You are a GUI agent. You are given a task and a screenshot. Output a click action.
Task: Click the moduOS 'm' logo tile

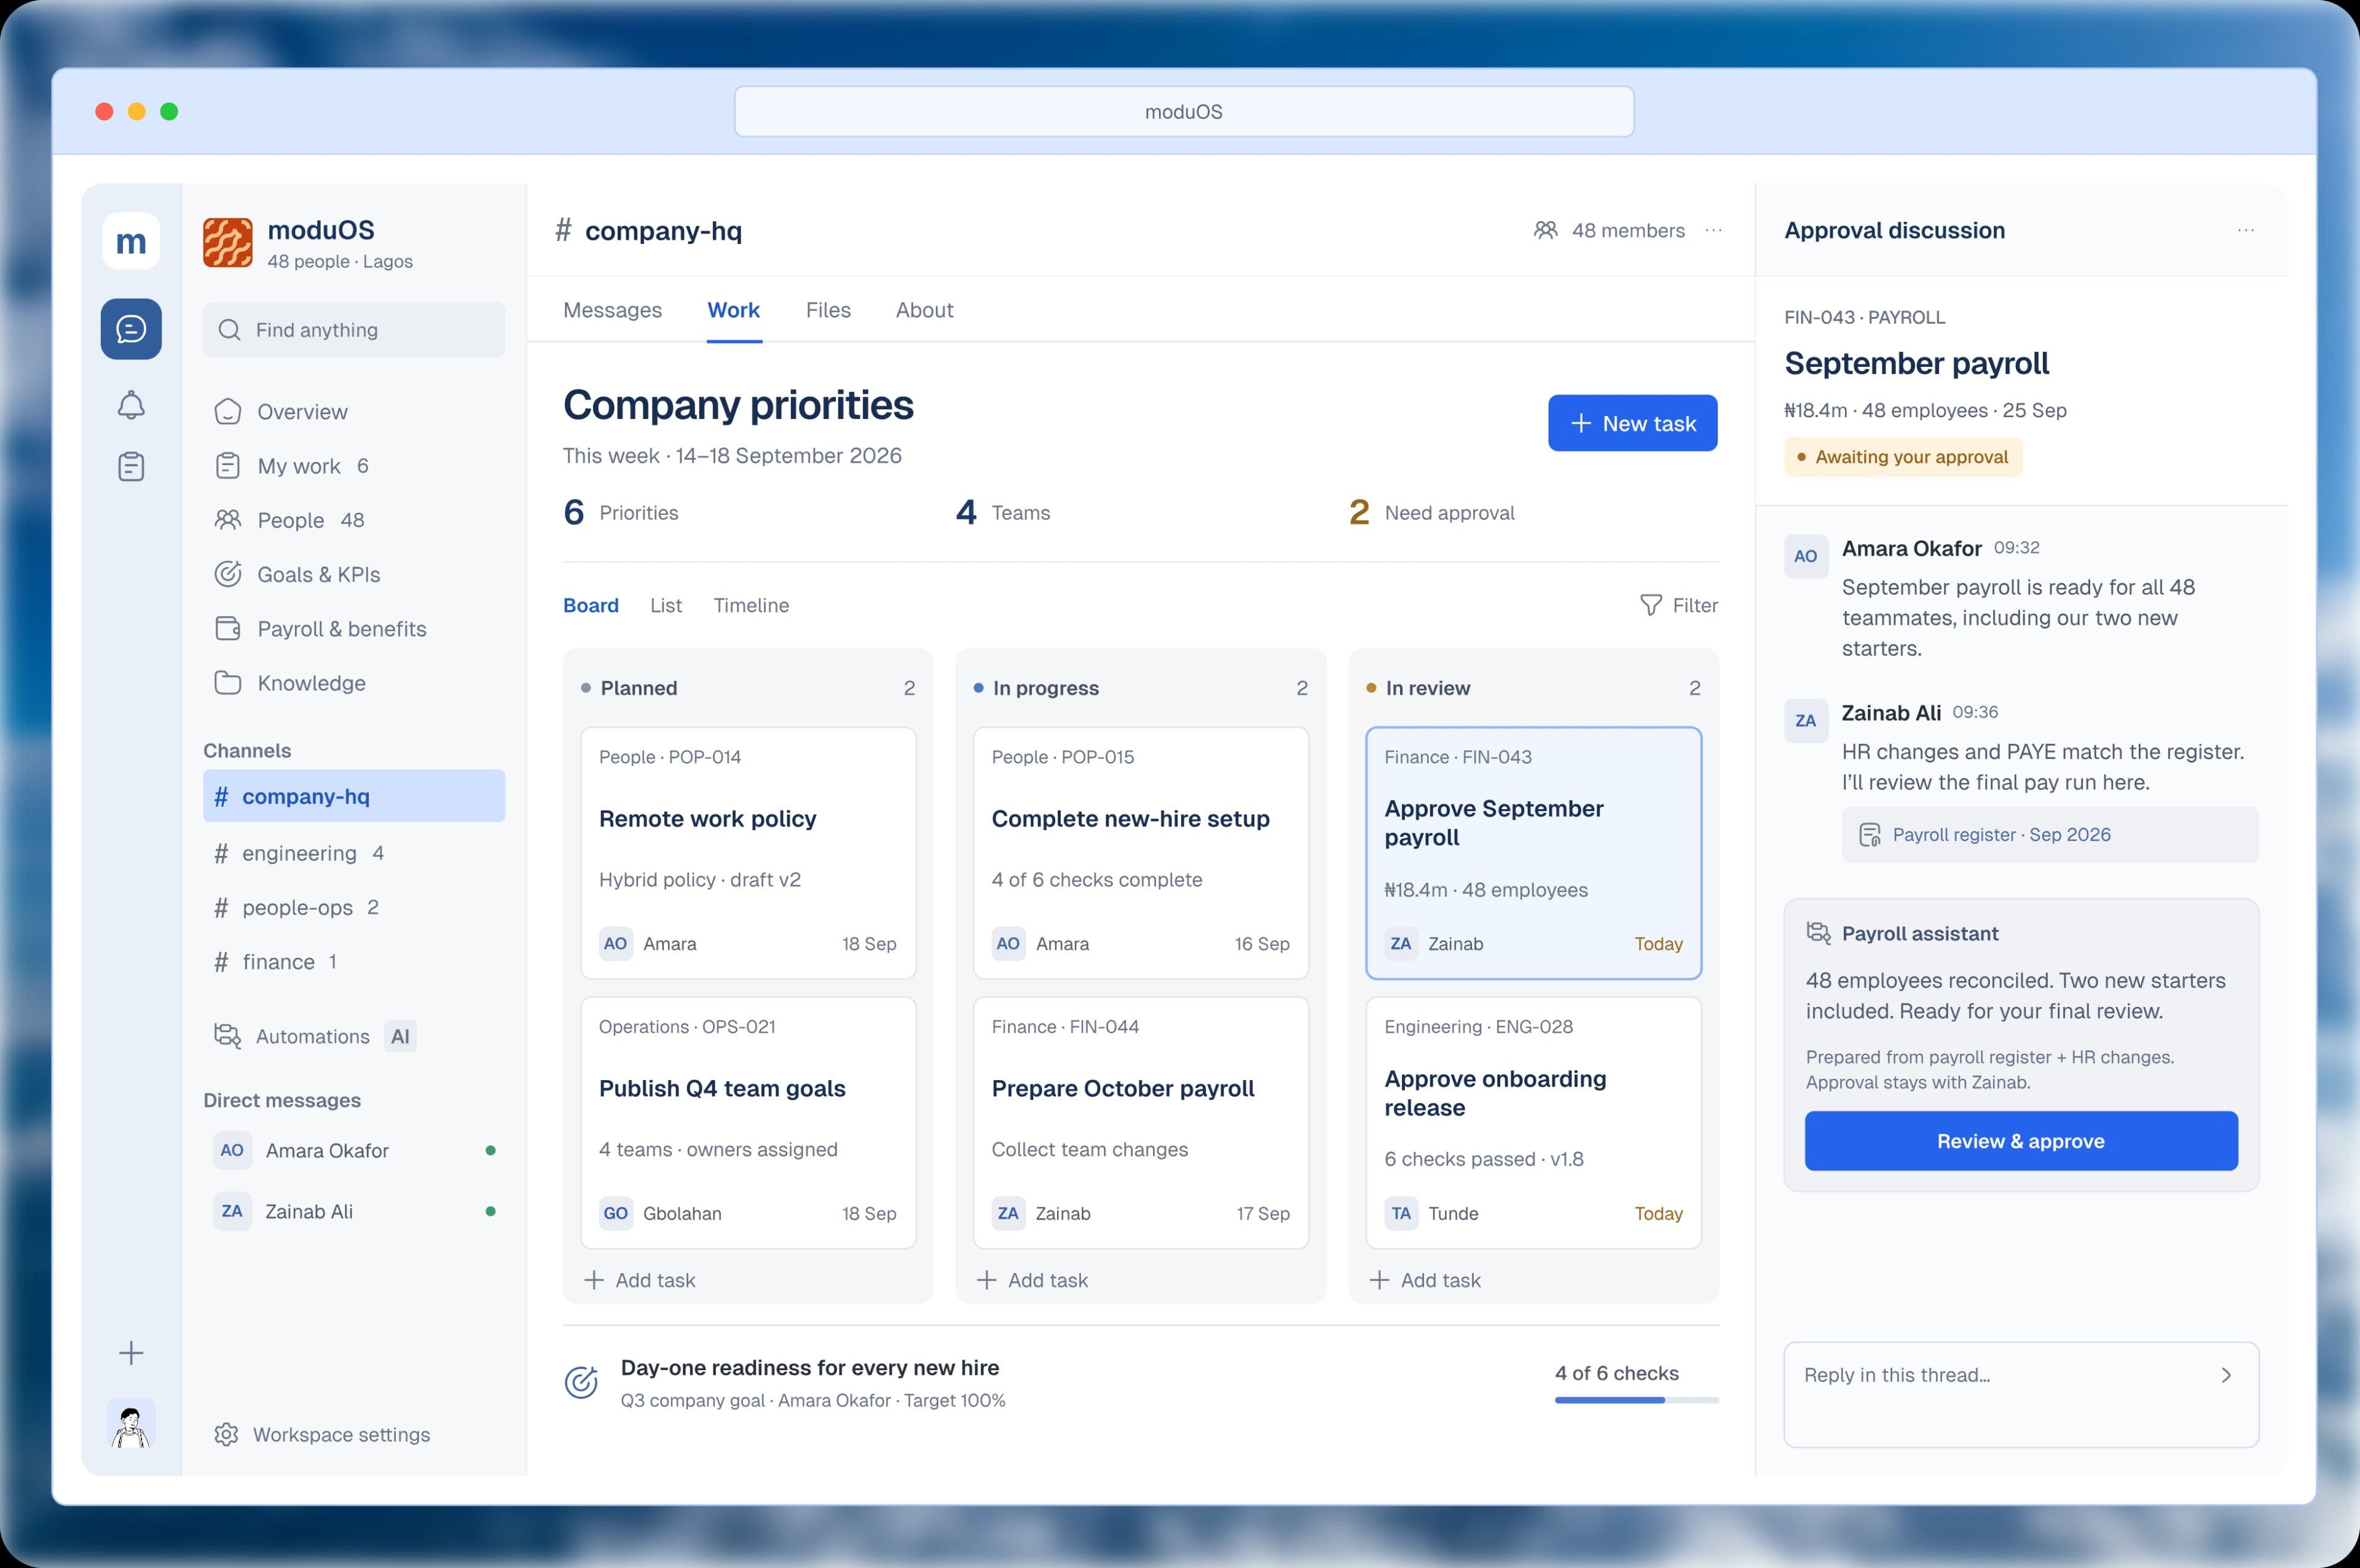tap(131, 241)
